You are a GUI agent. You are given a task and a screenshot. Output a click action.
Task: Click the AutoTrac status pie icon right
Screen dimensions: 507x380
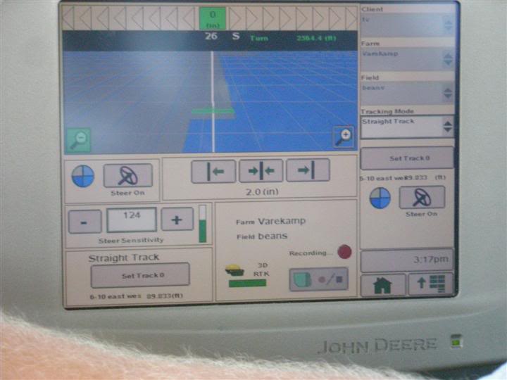pyautogui.click(x=380, y=198)
